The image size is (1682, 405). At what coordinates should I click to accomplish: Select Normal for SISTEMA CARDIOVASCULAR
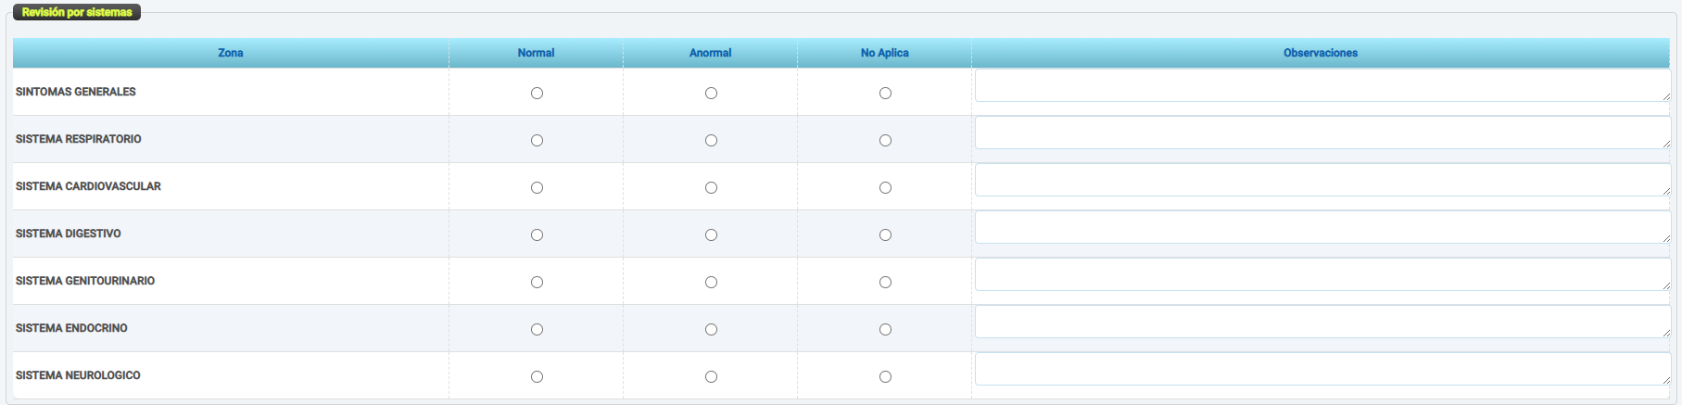537,188
